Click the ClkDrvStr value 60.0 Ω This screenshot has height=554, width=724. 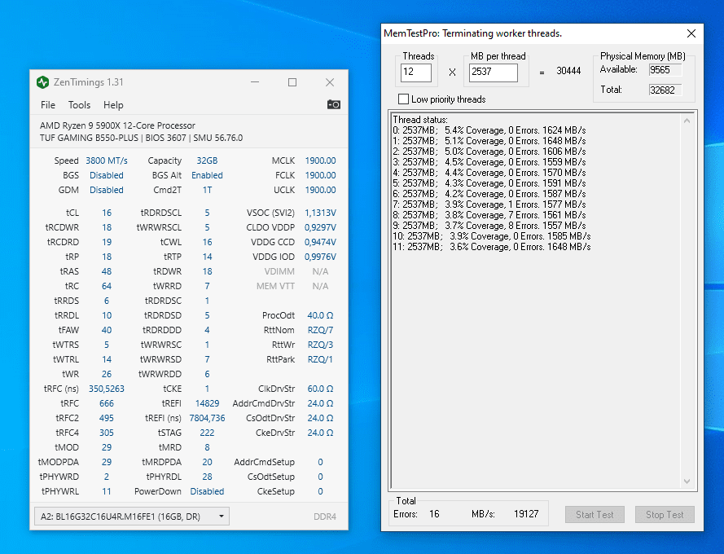[320, 389]
